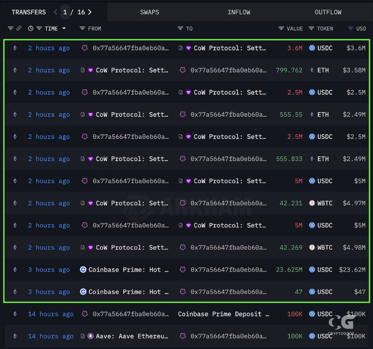Click Ethereum chain icon in 555.55 ETH row
373x349 pixels.
point(15,115)
